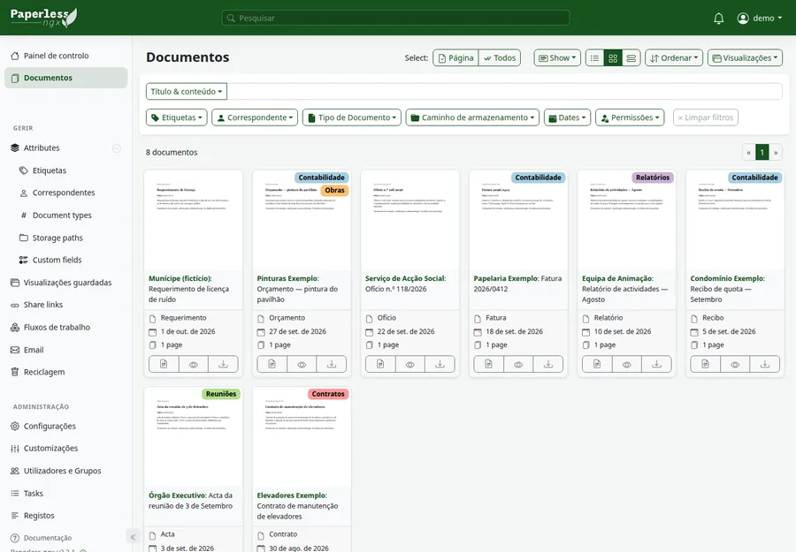Edit the Orçamento pintura document
This screenshot has width=796, height=552.
pos(272,365)
